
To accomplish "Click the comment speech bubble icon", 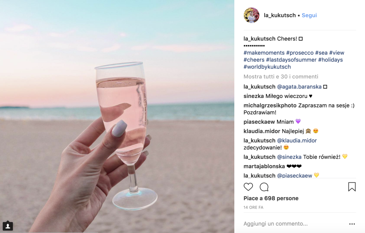I will 264,187.
